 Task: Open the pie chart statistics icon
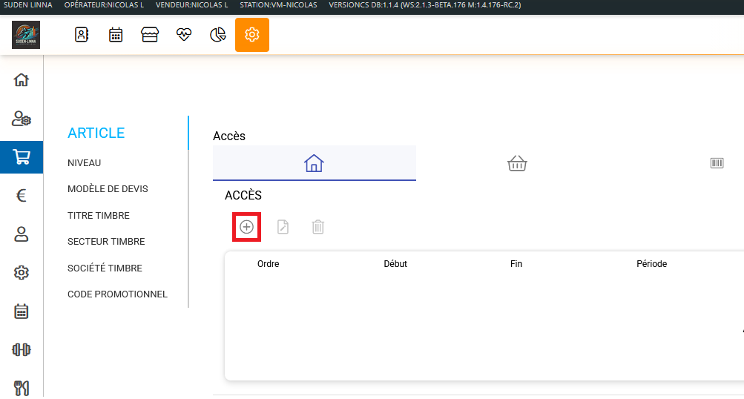click(x=218, y=35)
